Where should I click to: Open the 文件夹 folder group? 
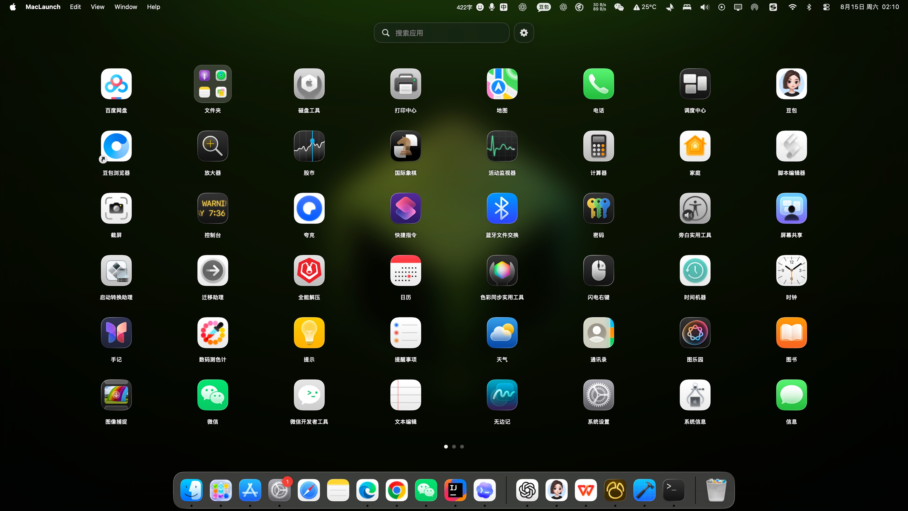tap(213, 84)
